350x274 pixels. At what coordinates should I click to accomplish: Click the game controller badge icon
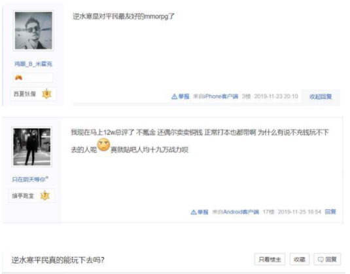click(x=18, y=78)
